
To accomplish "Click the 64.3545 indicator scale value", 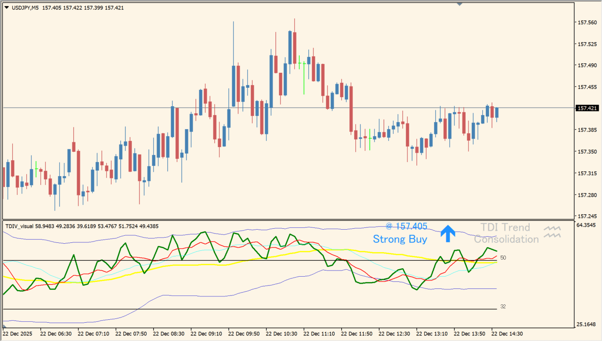I will coord(588,225).
